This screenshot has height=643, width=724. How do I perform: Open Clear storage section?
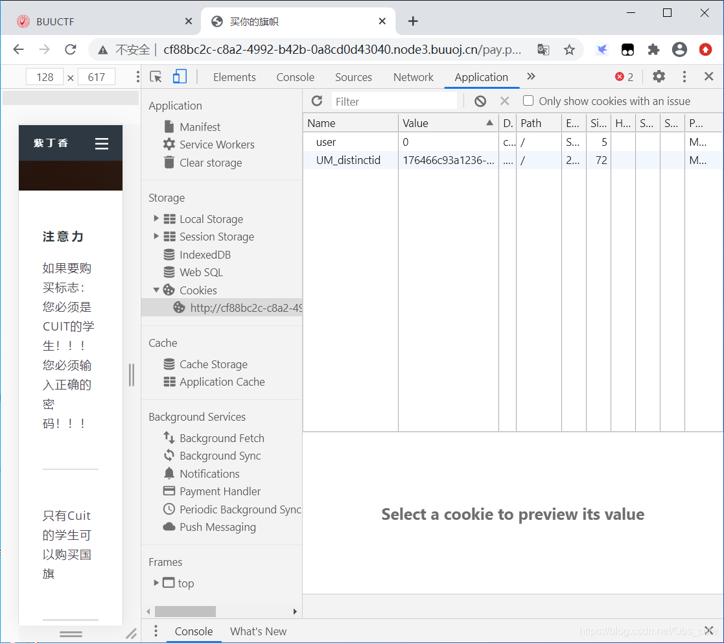(210, 163)
